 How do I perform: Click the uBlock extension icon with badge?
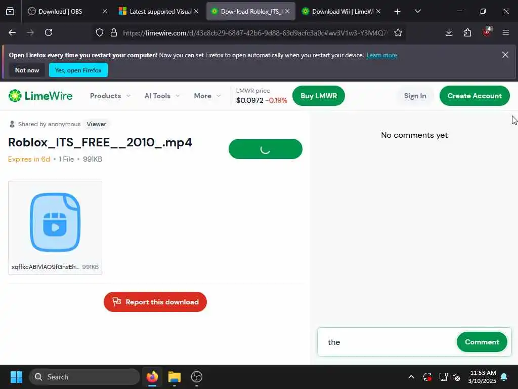pos(487,32)
